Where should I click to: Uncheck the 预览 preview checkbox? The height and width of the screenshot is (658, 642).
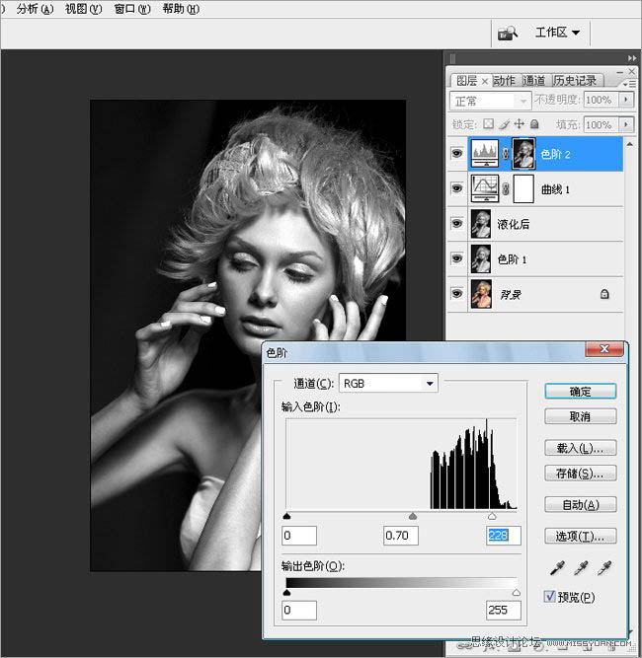coord(551,597)
